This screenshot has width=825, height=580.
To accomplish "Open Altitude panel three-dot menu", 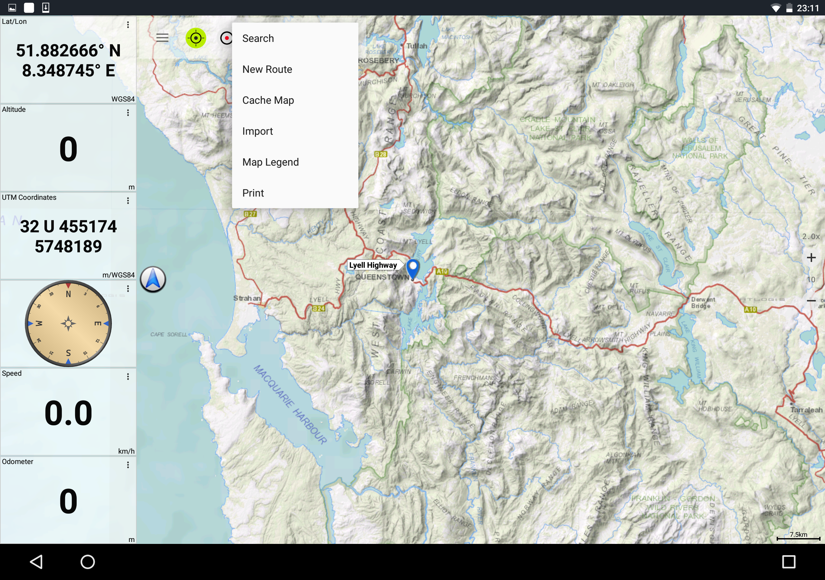I will click(x=128, y=113).
